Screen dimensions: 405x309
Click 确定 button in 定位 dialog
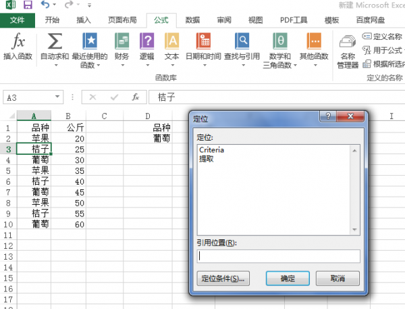[288, 279]
